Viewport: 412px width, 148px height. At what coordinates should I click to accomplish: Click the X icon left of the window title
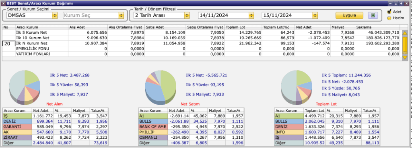[3, 3]
